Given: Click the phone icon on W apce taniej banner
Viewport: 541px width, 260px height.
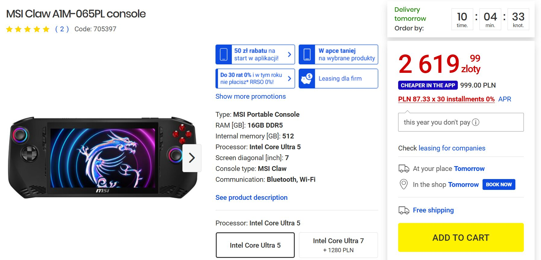Looking at the screenshot, I should (307, 54).
